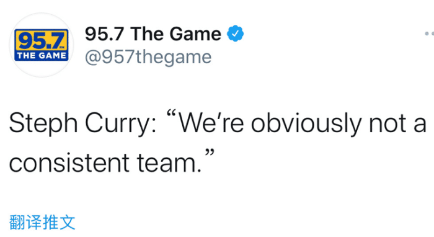Click the tweet text starting Steph Curry
The height and width of the screenshot is (237, 434).
click(x=218, y=143)
